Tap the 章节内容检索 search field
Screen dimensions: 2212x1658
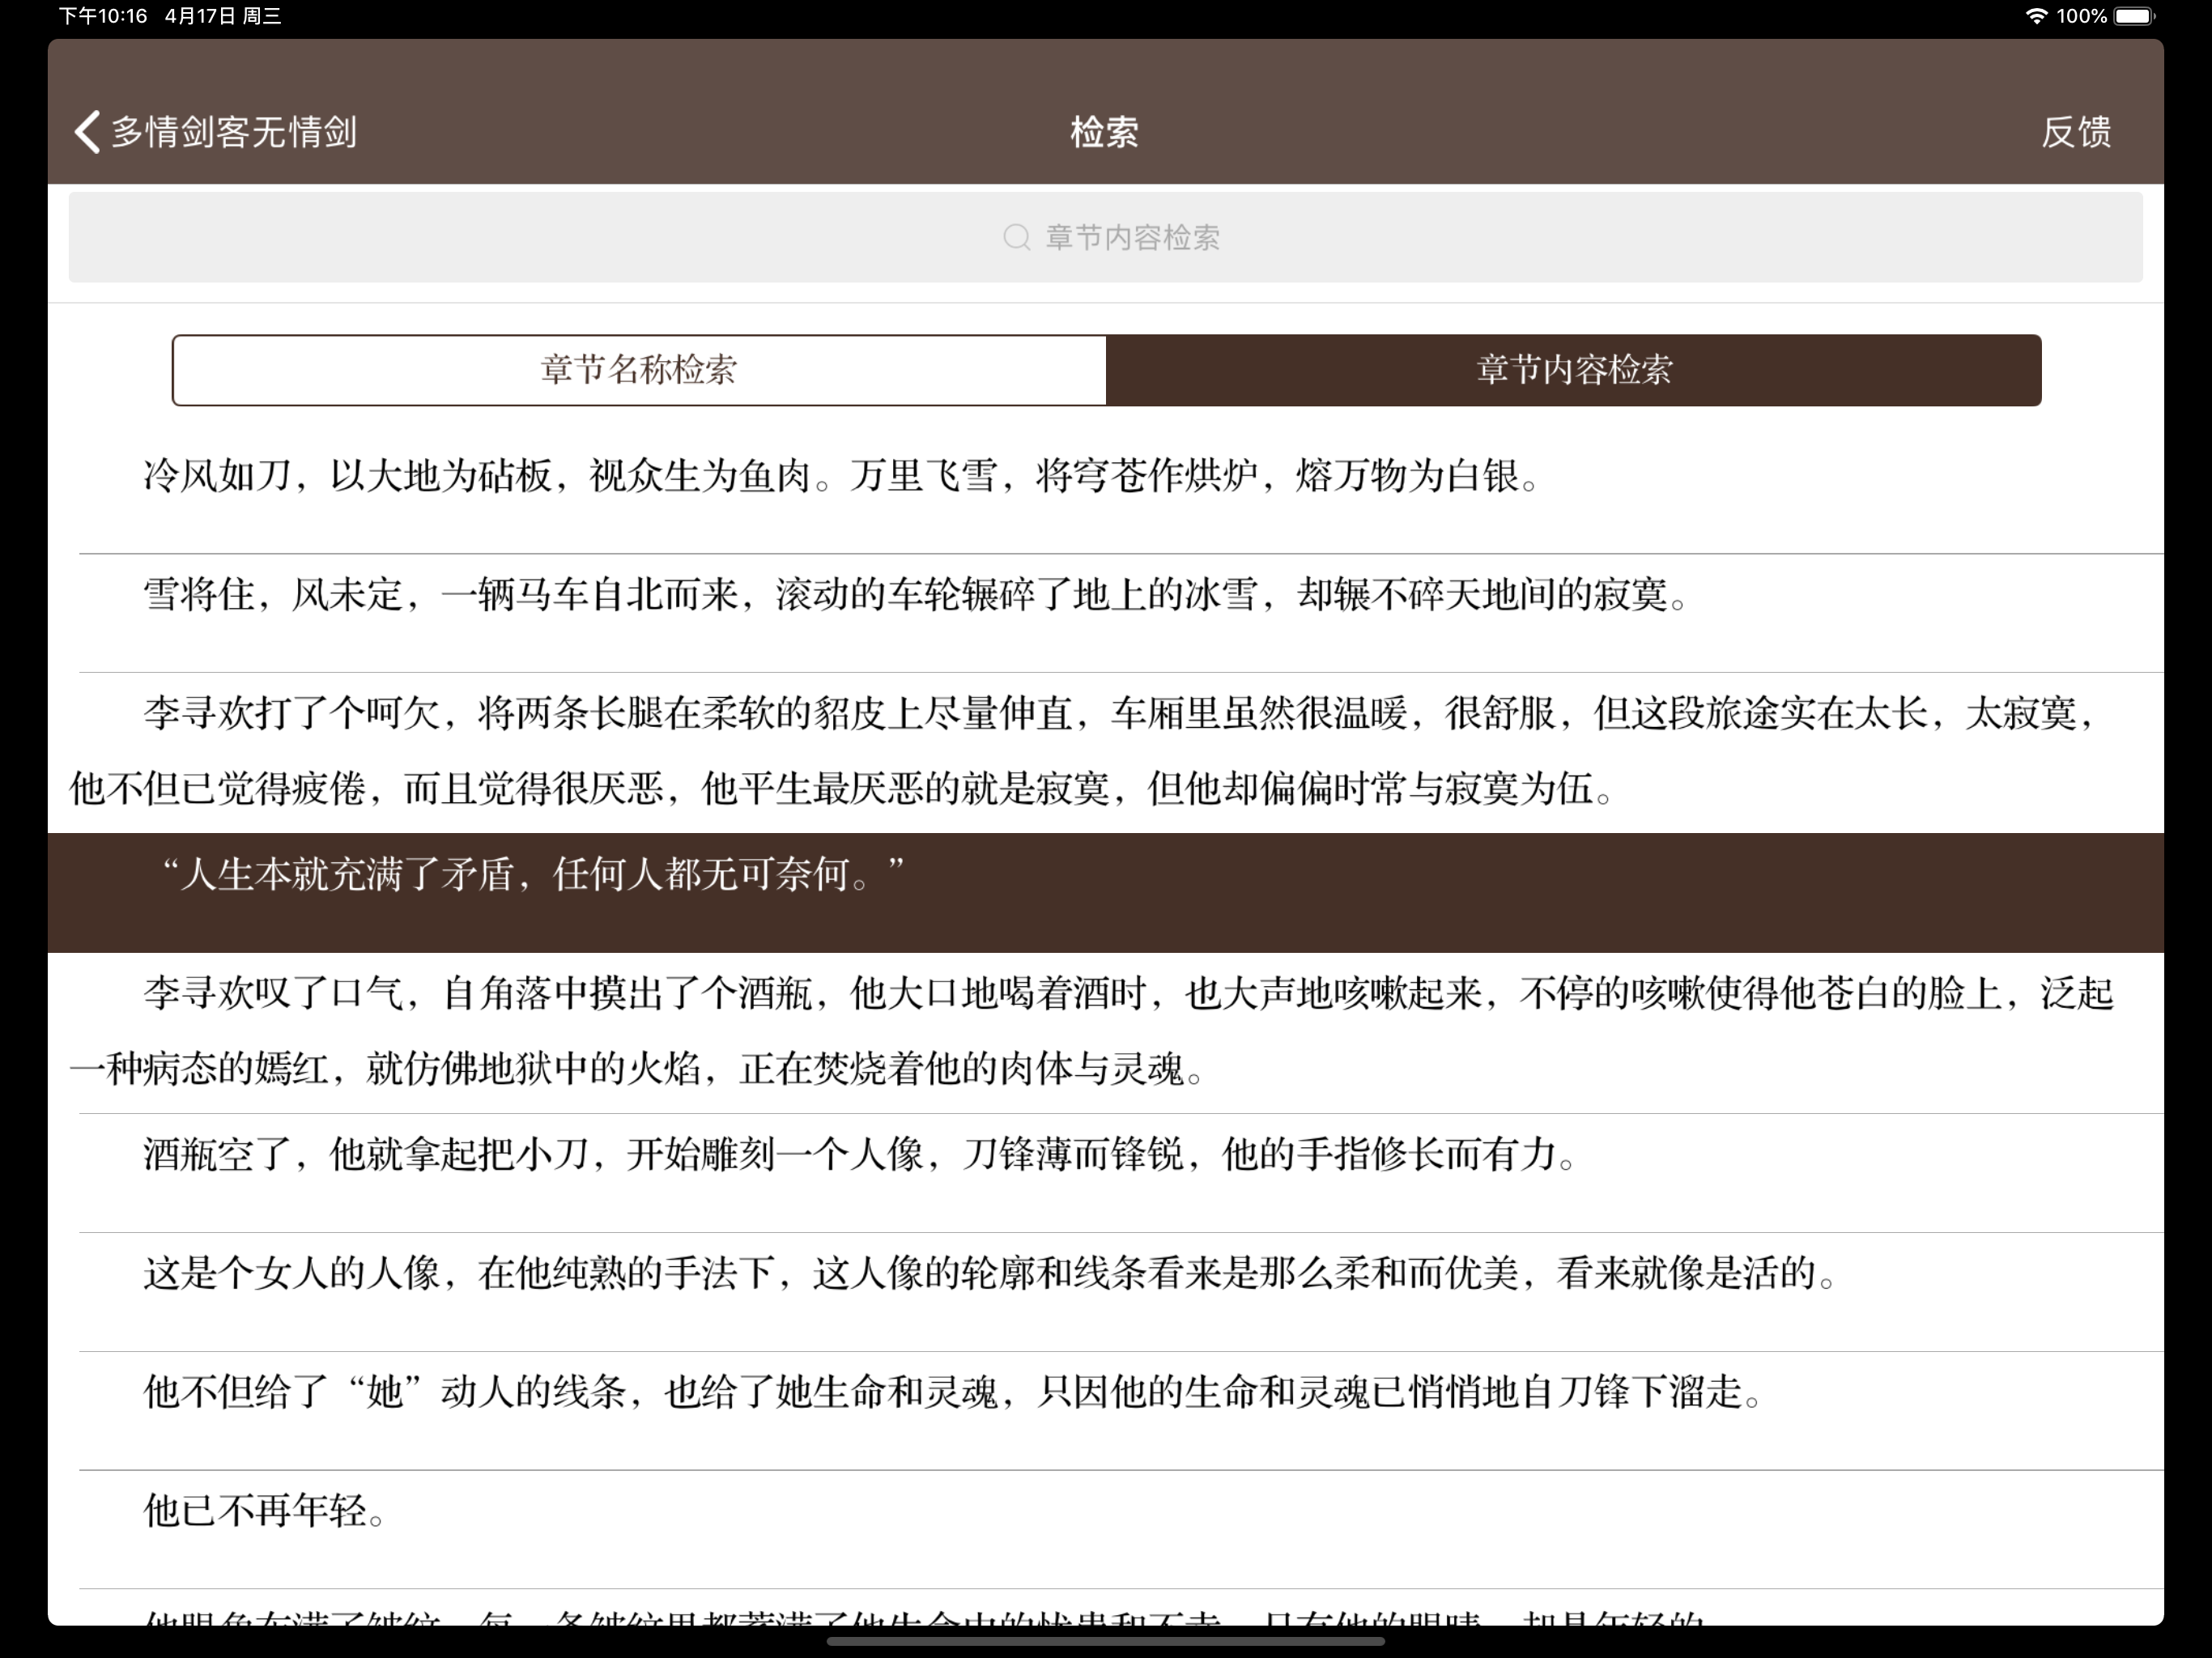(x=1105, y=237)
